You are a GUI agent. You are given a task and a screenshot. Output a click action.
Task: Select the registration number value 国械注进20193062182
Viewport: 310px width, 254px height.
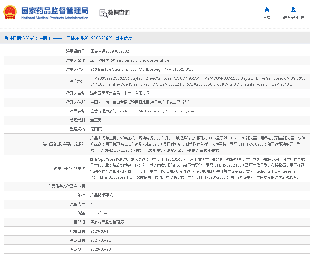(110, 51)
